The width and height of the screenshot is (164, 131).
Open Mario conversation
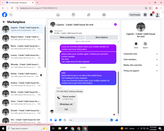22,47
